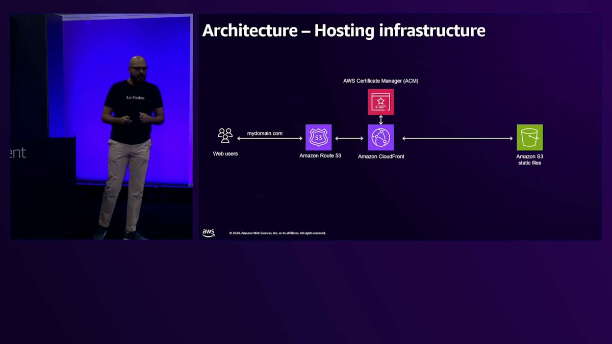
Task: Click the slide title 'Architecture – Hosting infrastructure'
Action: pos(344,31)
